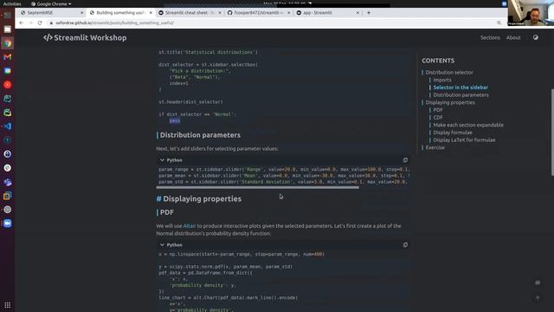Screen dimensions: 554x312
Task: Click the blue calendar dock icon
Action: click(x=8, y=71)
